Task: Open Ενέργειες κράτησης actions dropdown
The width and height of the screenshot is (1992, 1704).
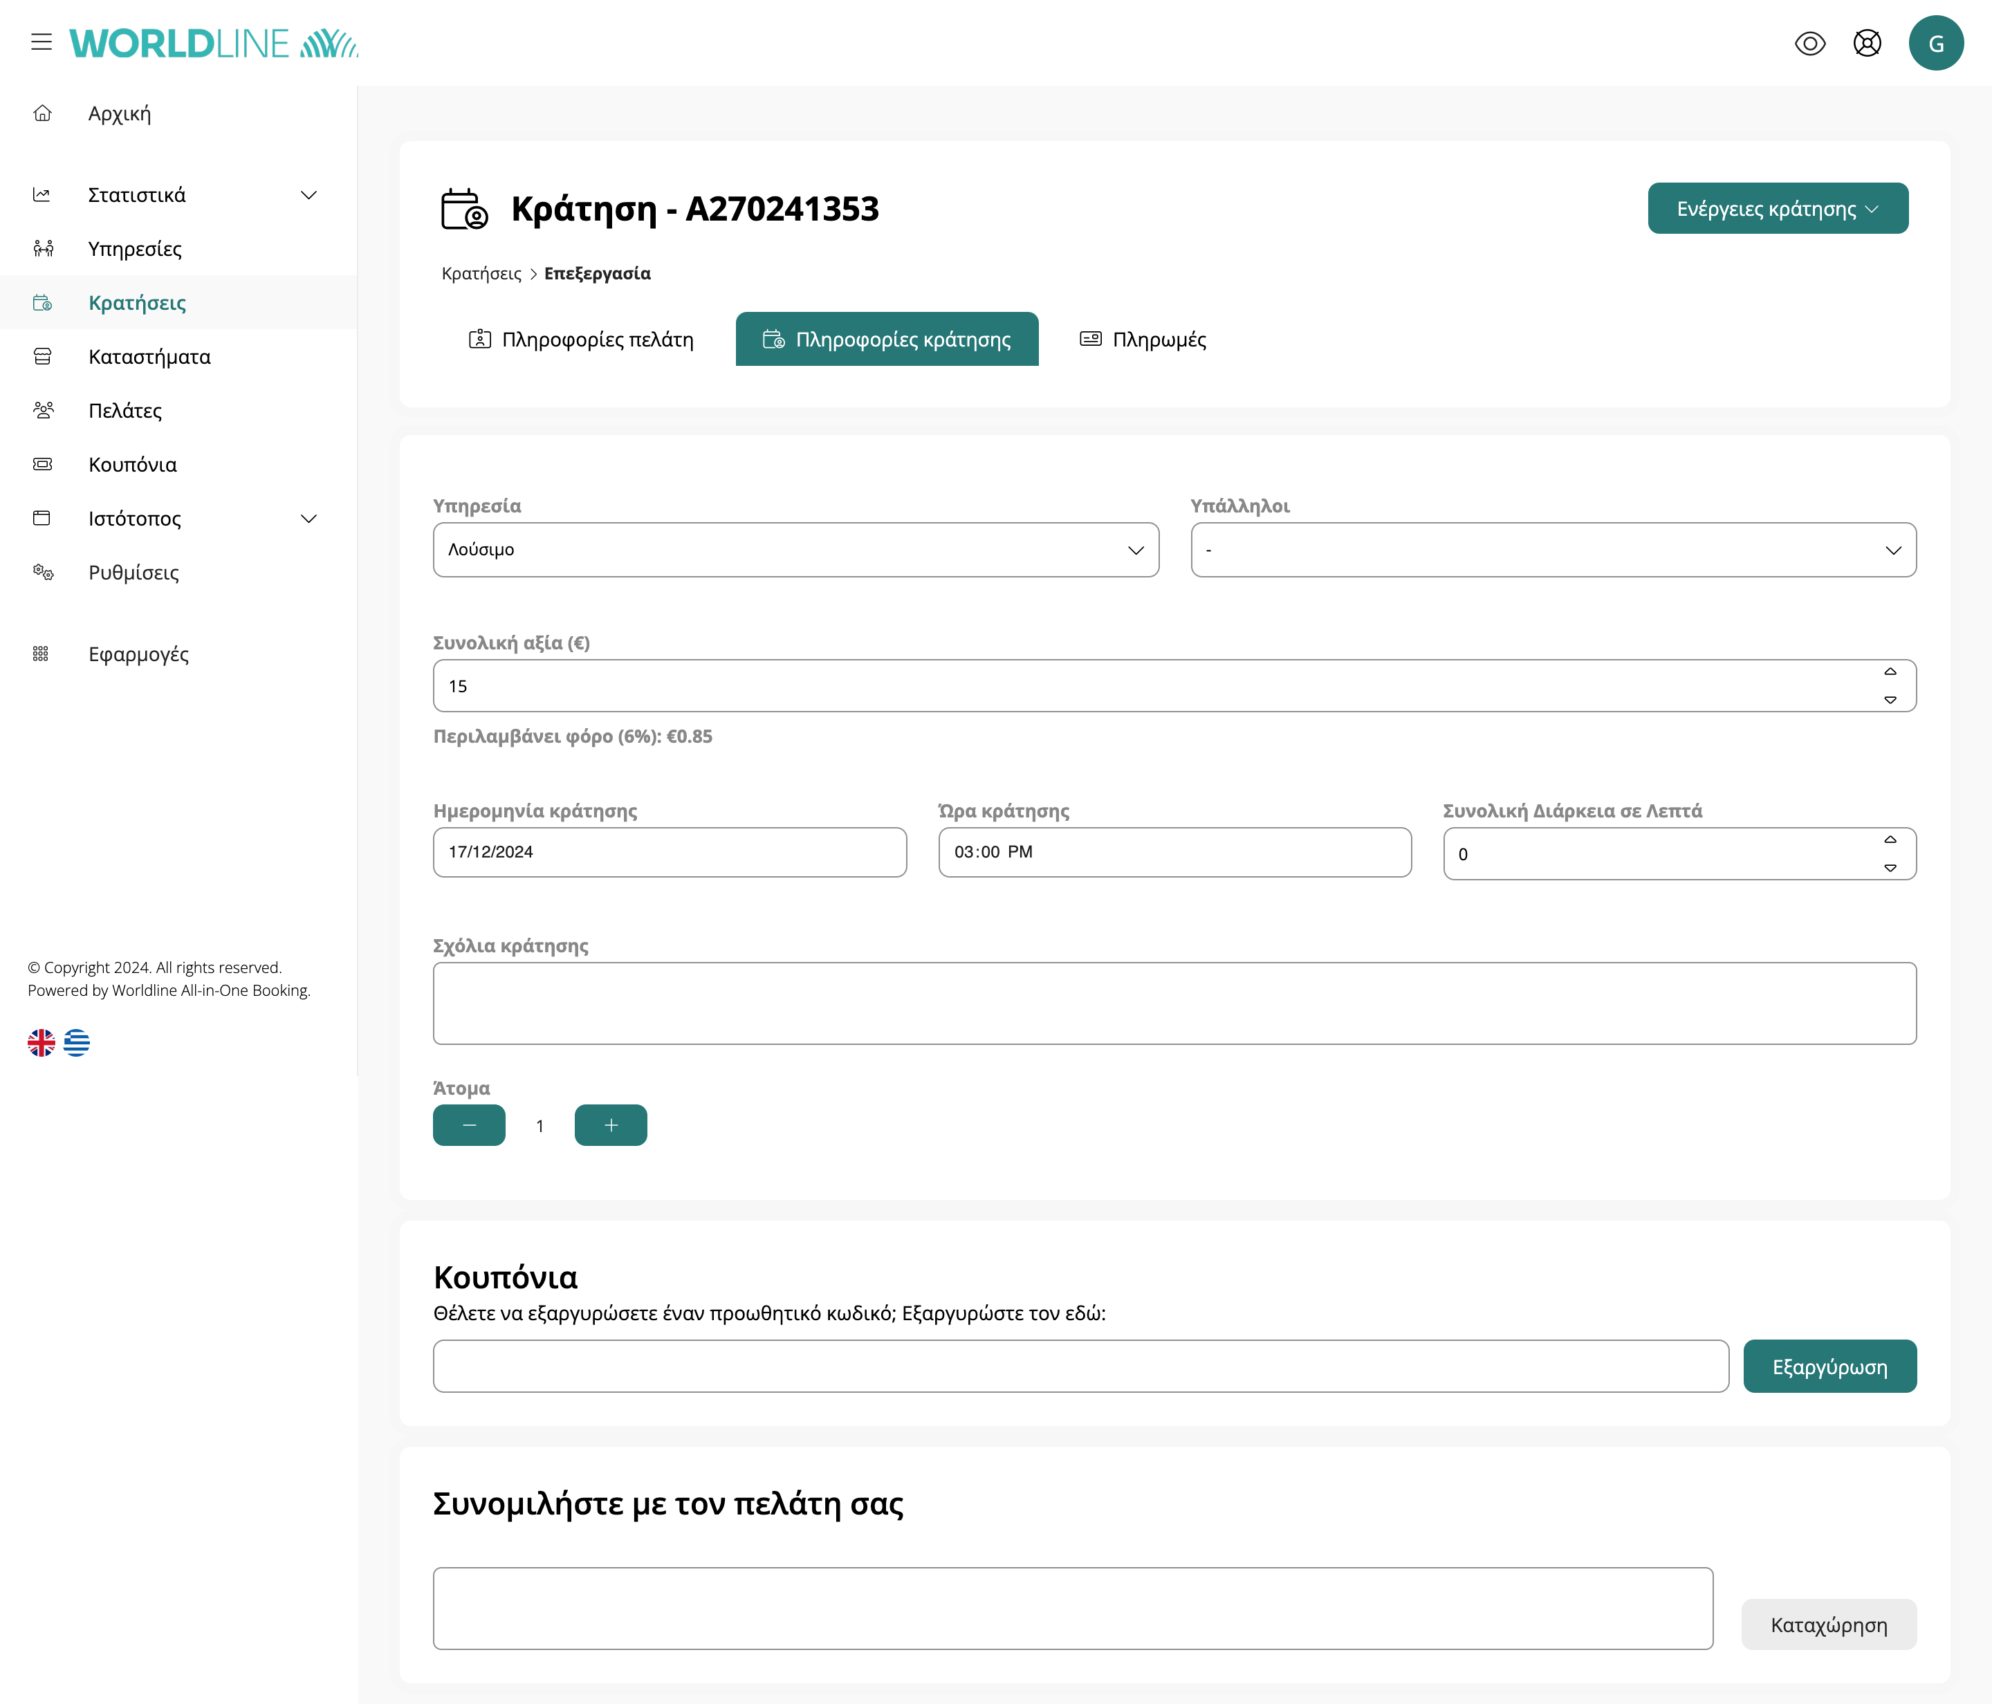Action: pyautogui.click(x=1777, y=209)
